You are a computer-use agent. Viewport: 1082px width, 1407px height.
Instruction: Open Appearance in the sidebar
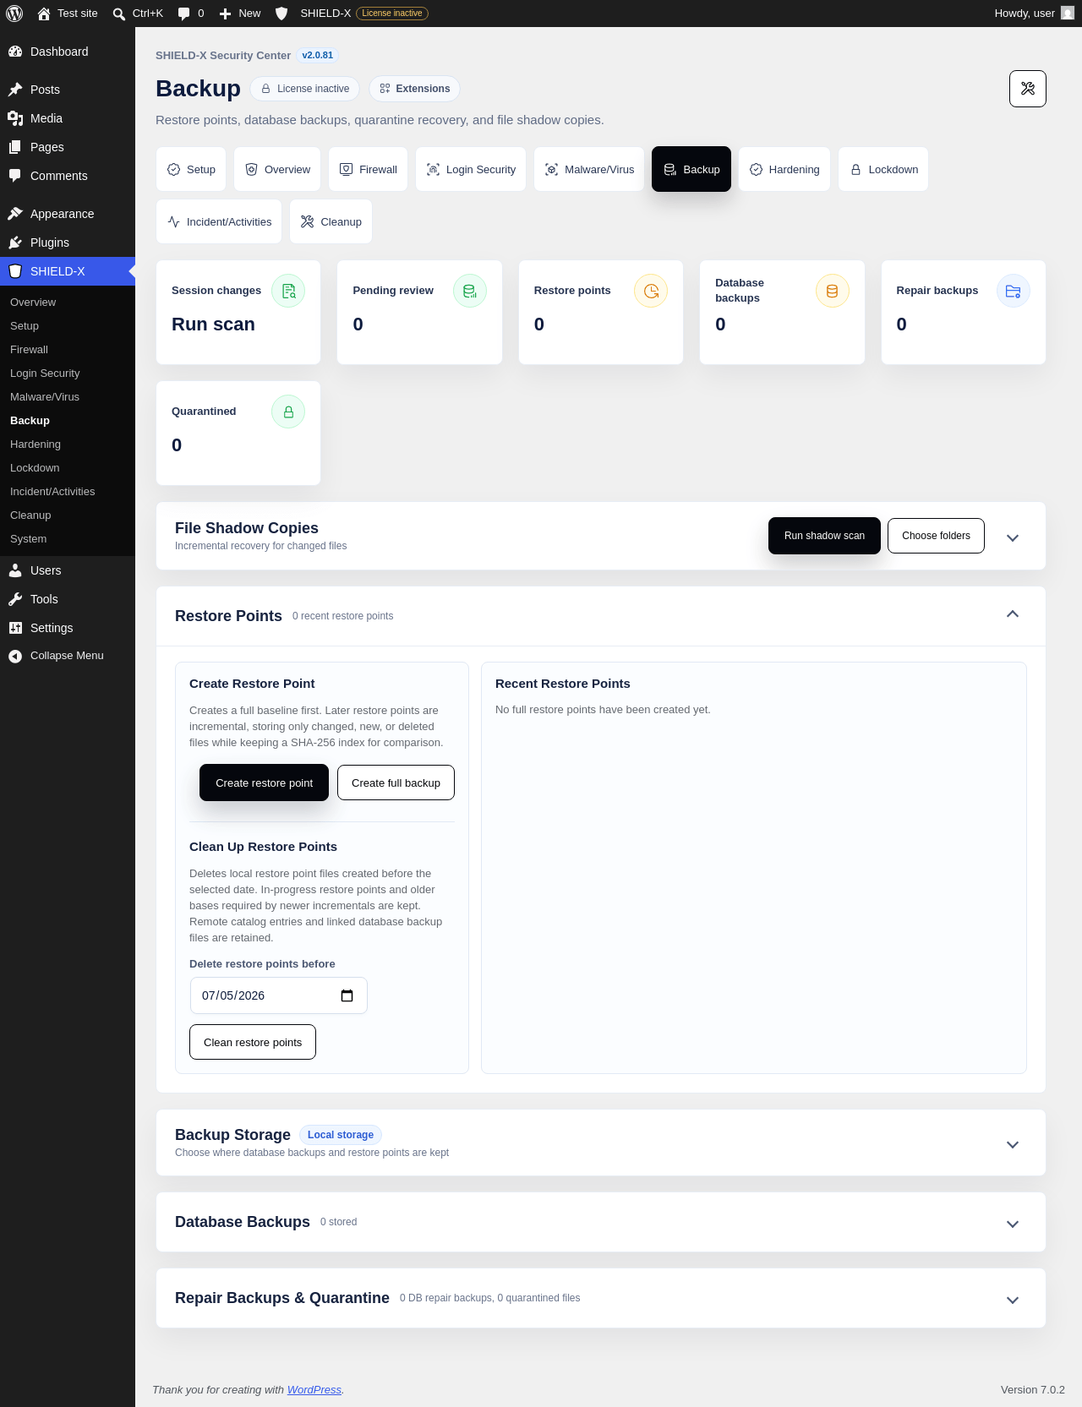click(68, 214)
